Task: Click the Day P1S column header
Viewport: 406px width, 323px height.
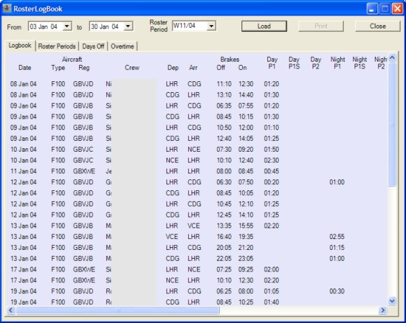Action: tap(294, 63)
